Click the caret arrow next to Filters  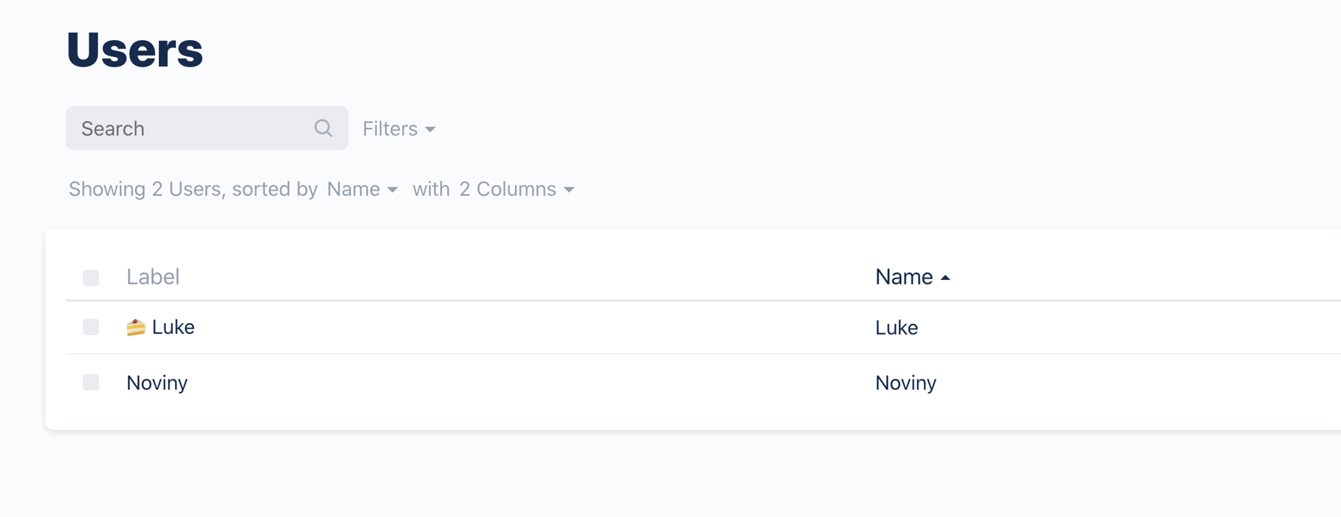point(431,130)
